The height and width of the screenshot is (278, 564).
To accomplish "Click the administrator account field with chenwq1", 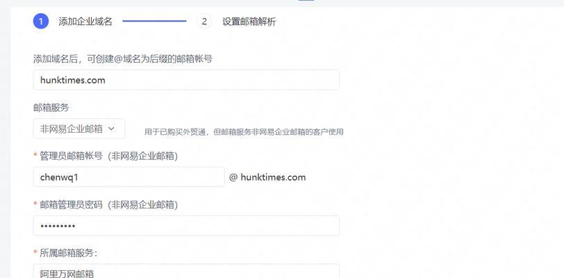I will tap(128, 177).
